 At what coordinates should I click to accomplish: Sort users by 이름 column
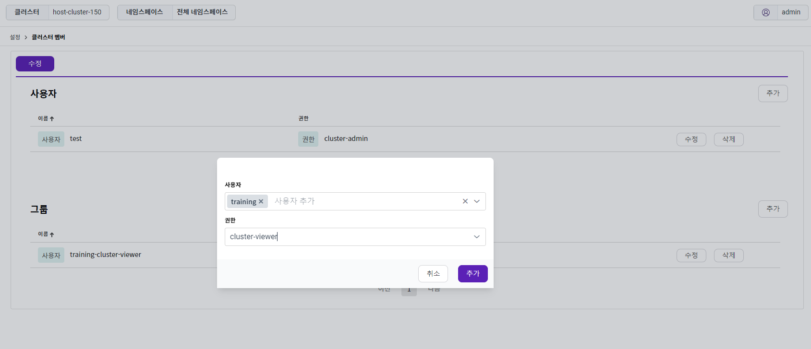(46, 118)
